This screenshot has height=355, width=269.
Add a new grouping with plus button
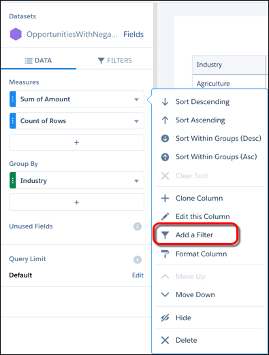(x=76, y=202)
